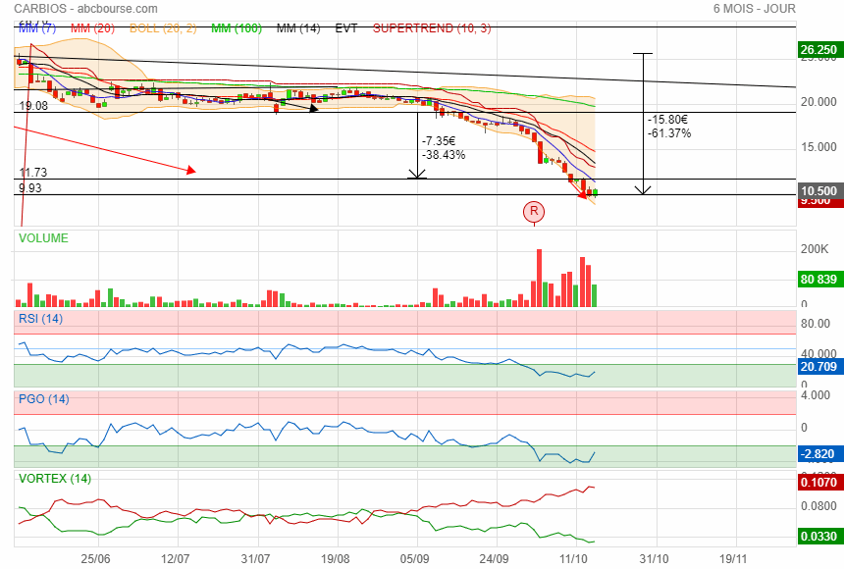Image resolution: width=844 pixels, height=569 pixels.
Task: Click the 31/07 date label
Action: click(x=255, y=559)
